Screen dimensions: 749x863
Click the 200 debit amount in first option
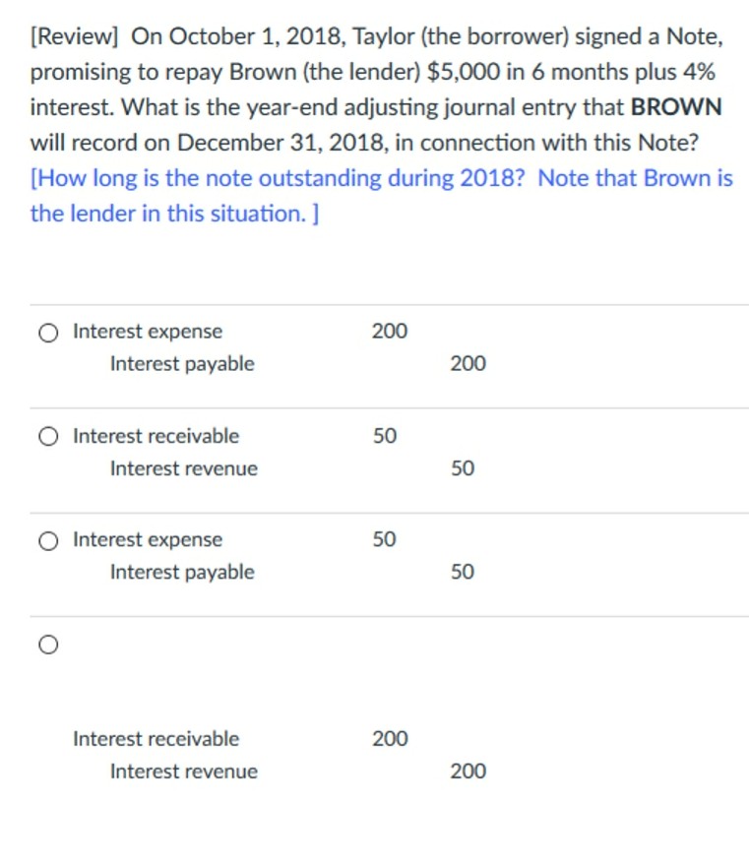pos(392,332)
